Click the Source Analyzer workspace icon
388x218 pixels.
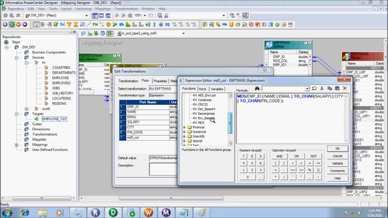click(x=84, y=33)
